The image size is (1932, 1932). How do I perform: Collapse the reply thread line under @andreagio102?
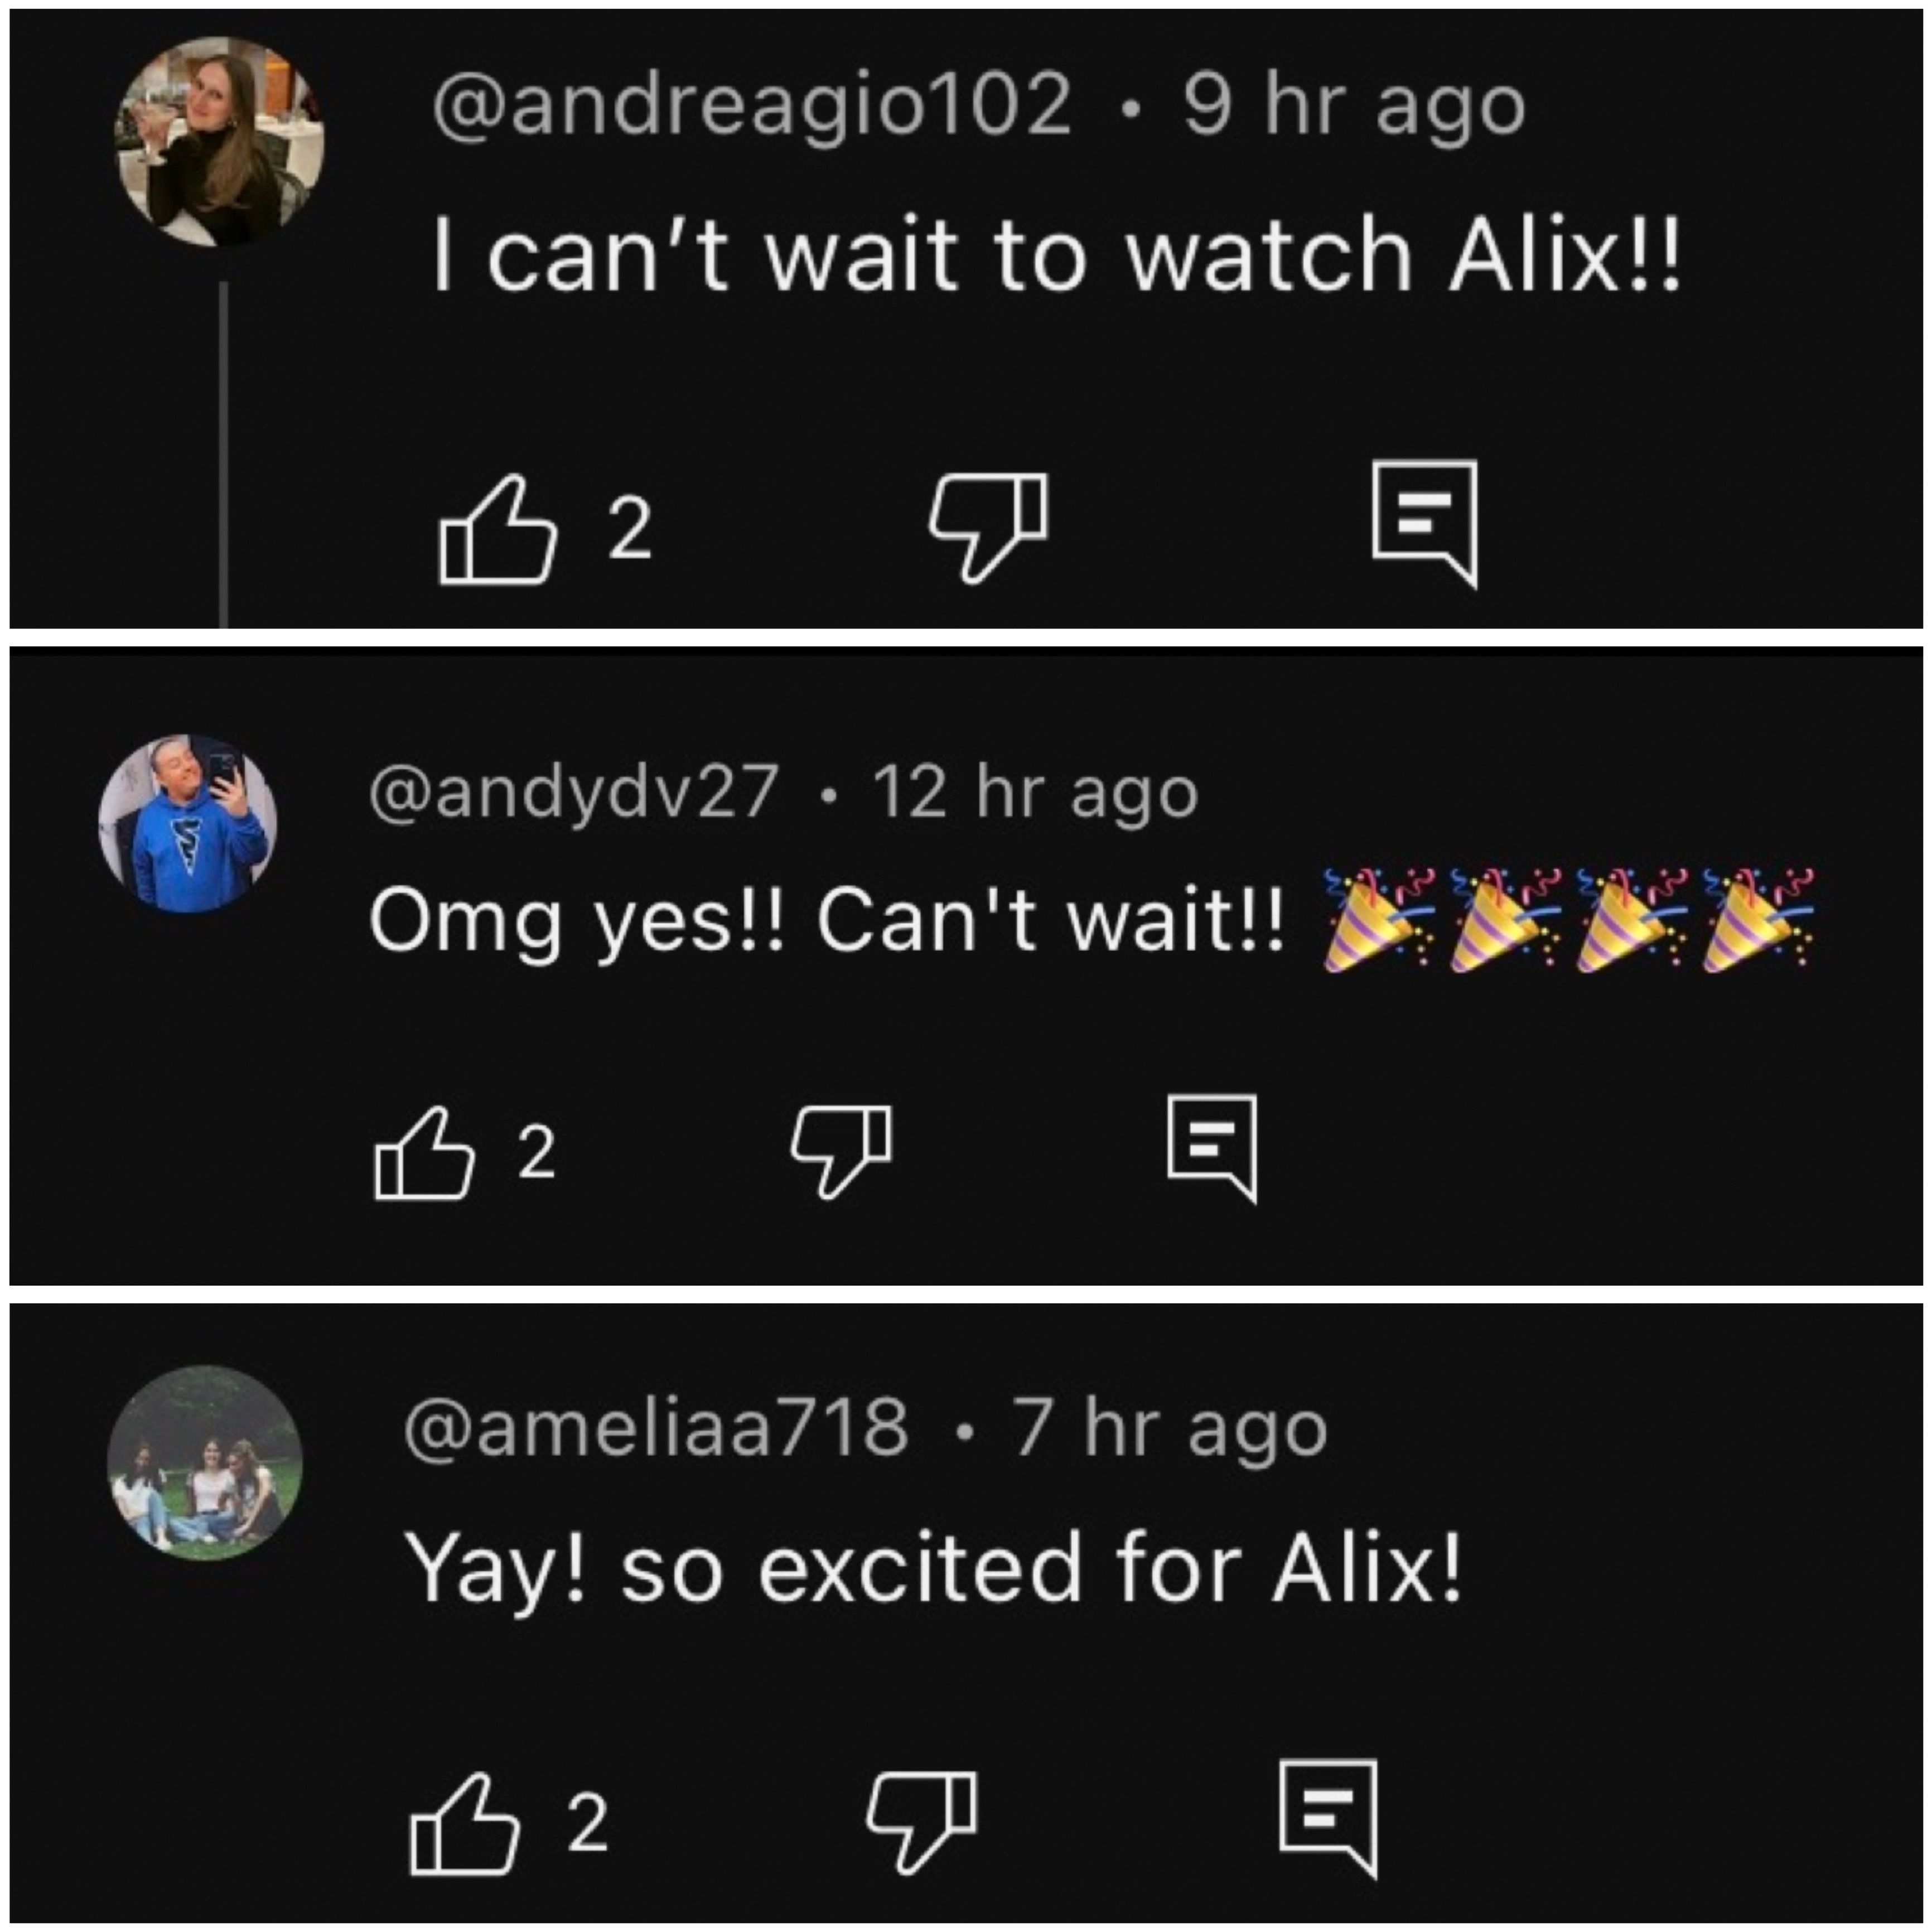[x=224, y=455]
